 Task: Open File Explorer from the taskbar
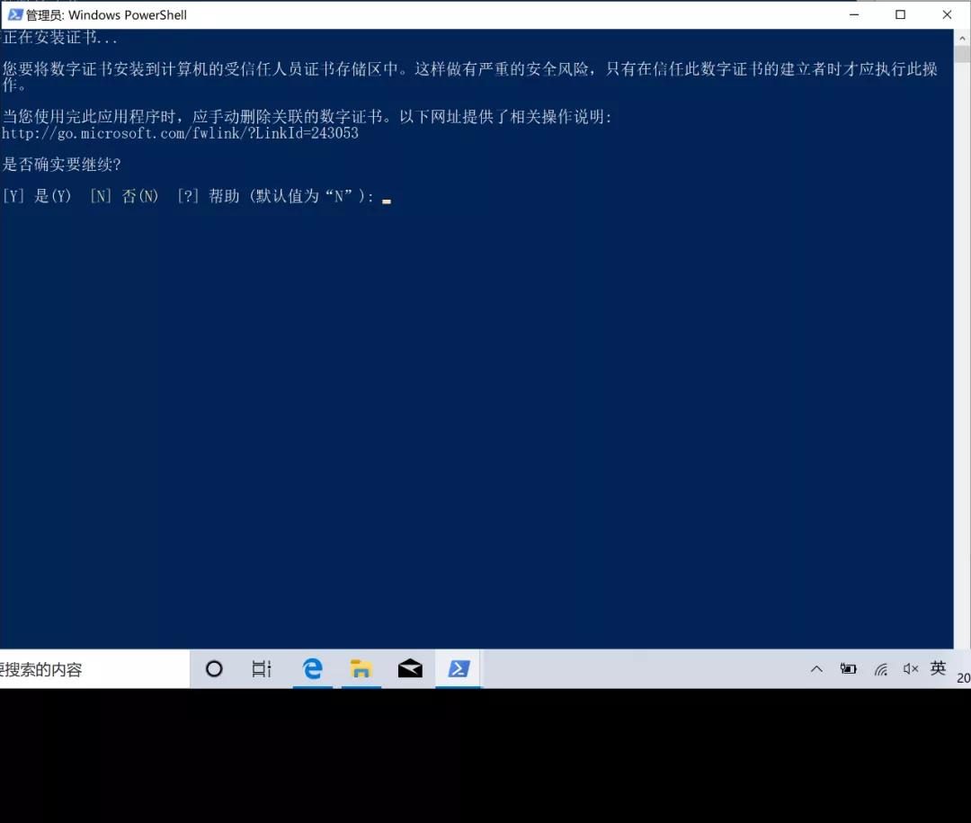(x=361, y=668)
